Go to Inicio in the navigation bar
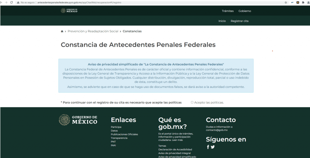Image resolution: width=310 pixels, height=158 pixels. pos(222,21)
